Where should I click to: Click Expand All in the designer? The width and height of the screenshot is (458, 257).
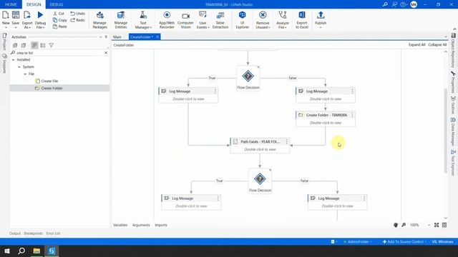click(x=416, y=44)
